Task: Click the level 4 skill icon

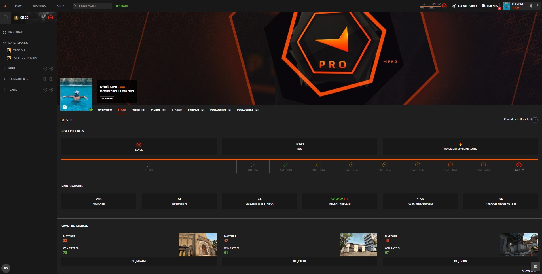Action: [x=319, y=165]
